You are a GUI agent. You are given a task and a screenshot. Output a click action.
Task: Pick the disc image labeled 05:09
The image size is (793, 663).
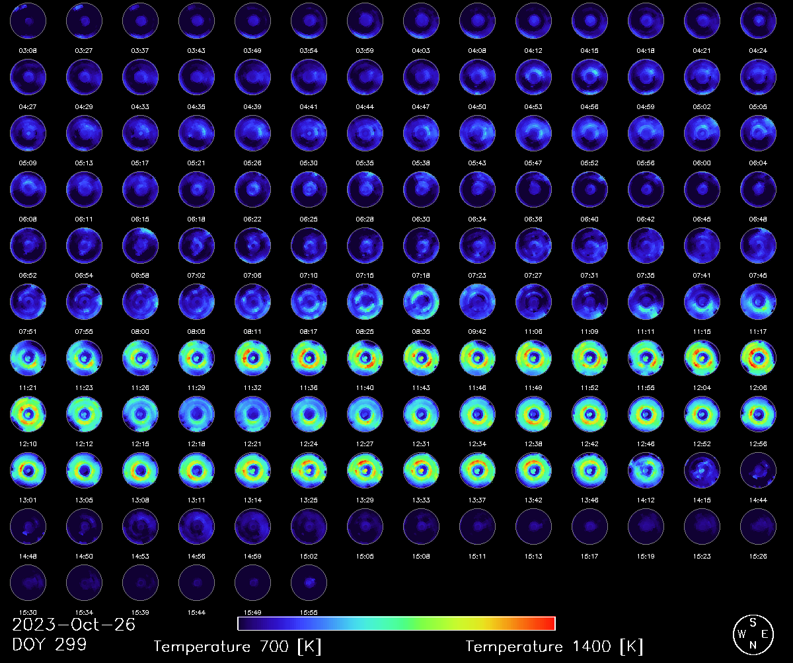(28, 134)
